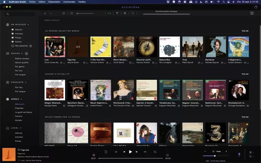Toggle shuffle playback mode
The image size is (261, 163).
(x=145, y=152)
